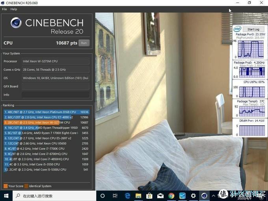Click the Package Temp0 temperature graph
This screenshot has height=201, width=268.
pos(252,111)
